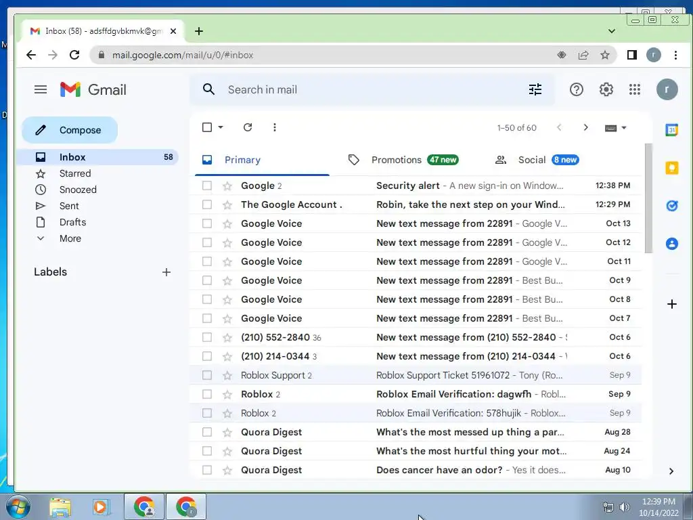Click the Chrome address bar URL

point(183,56)
